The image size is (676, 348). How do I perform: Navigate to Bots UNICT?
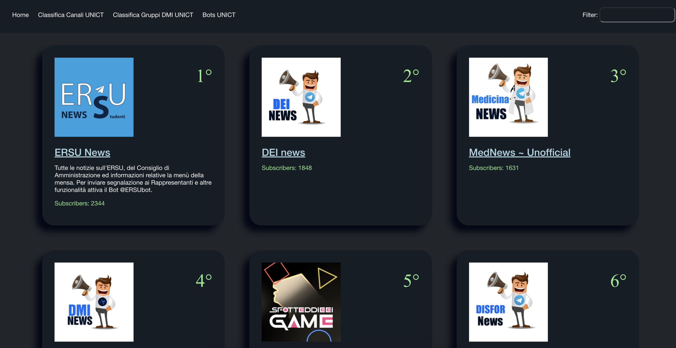pos(219,15)
